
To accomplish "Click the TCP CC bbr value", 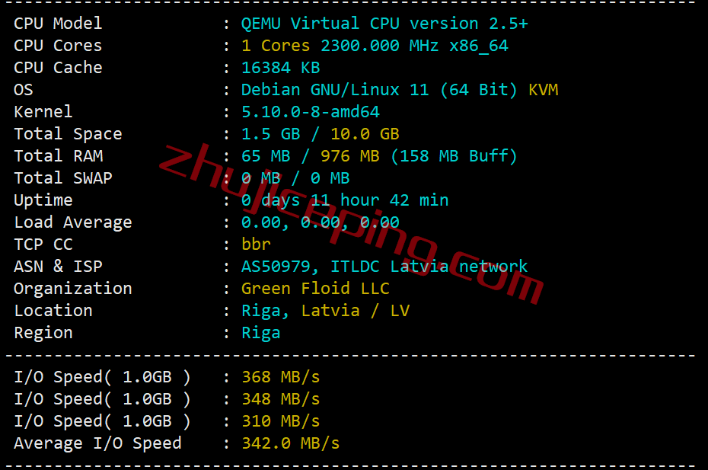I will coord(256,244).
